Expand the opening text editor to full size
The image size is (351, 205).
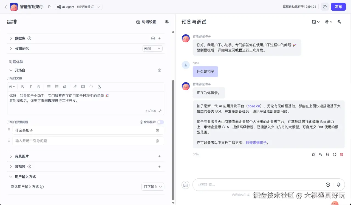point(160,111)
